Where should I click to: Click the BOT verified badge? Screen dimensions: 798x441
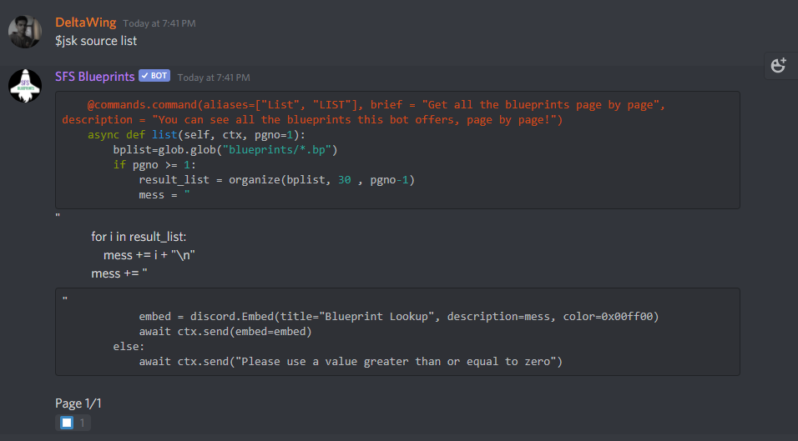coord(154,76)
